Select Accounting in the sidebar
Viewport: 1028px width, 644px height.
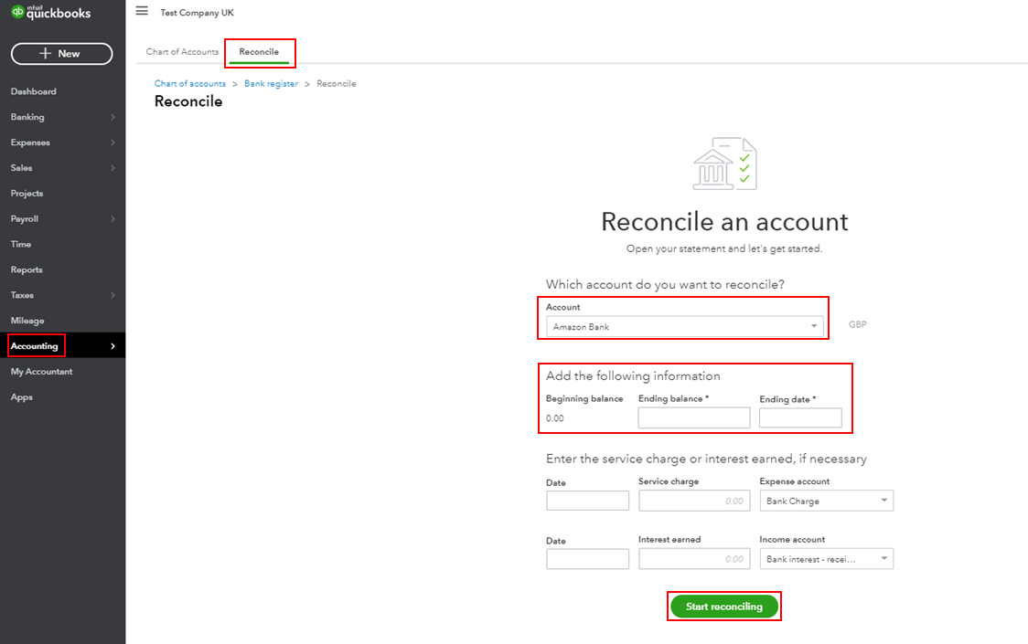coord(35,346)
